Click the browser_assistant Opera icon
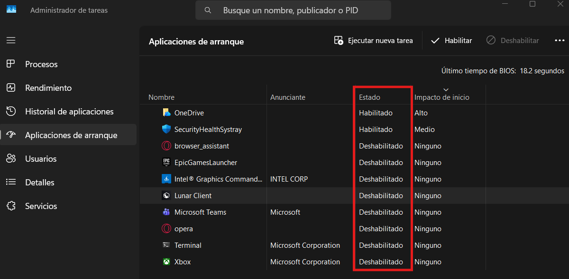Viewport: 569px width, 279px height. pyautogui.click(x=166, y=146)
